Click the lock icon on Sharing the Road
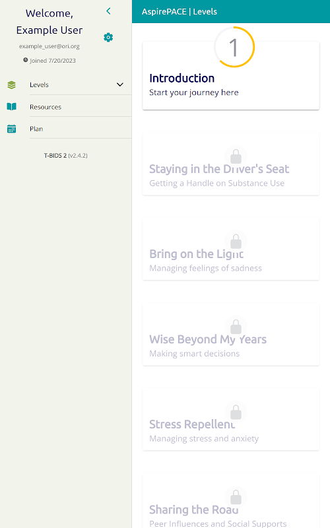 pos(236,497)
